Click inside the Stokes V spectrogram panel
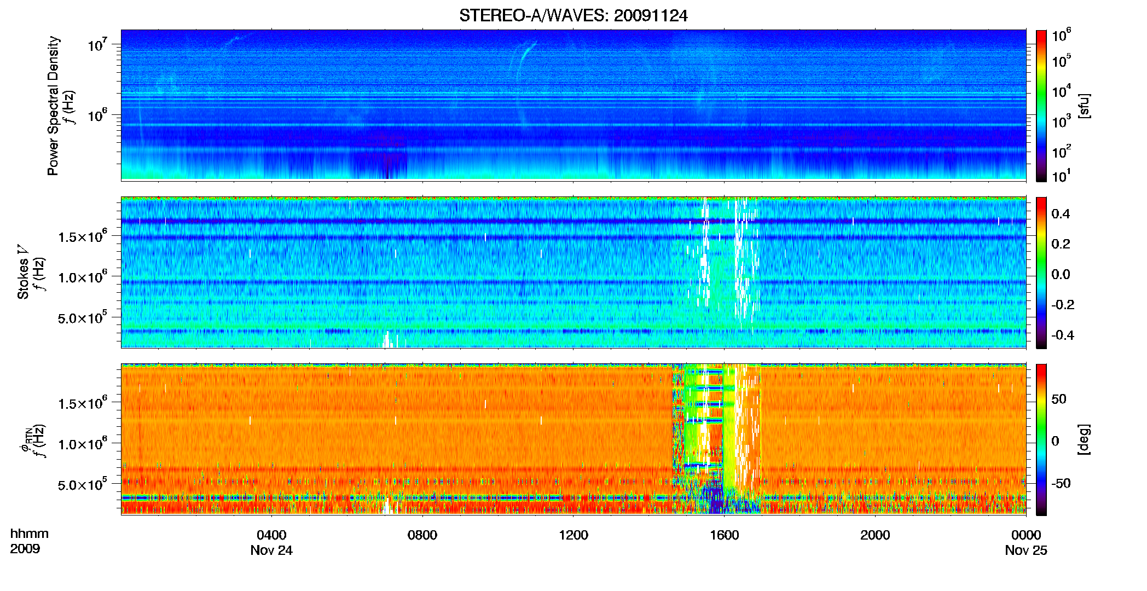1147x591 pixels. pyautogui.click(x=573, y=273)
